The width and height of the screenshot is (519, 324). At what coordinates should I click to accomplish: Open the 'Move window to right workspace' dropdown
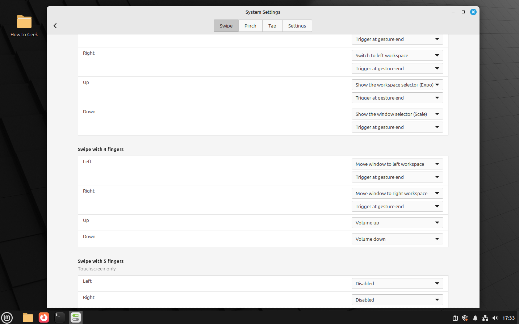(397, 193)
